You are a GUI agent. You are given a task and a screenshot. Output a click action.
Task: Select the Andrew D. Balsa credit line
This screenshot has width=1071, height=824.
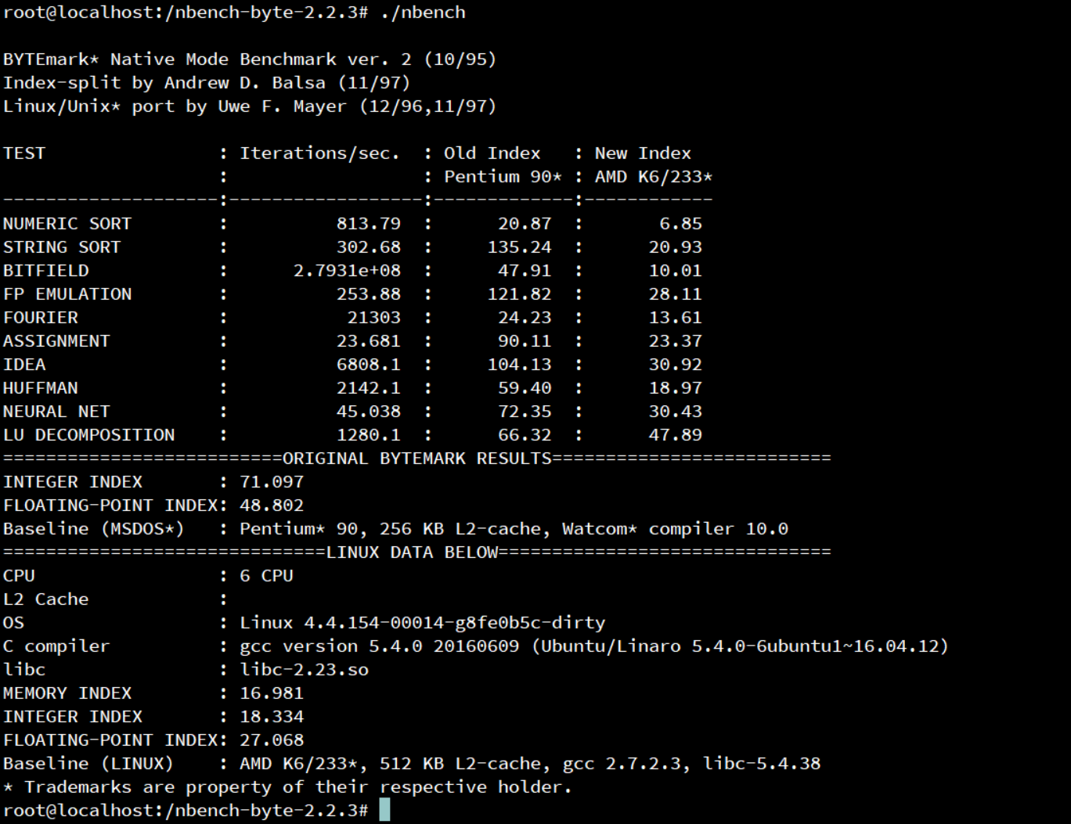click(207, 83)
